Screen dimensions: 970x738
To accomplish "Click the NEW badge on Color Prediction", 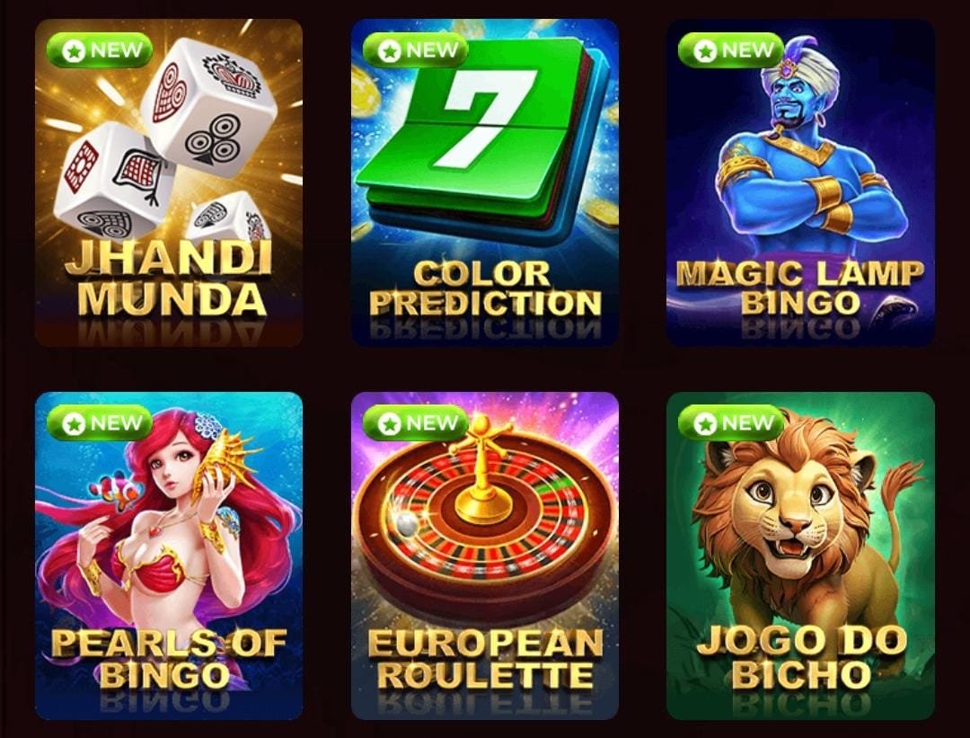I will pyautogui.click(x=416, y=50).
